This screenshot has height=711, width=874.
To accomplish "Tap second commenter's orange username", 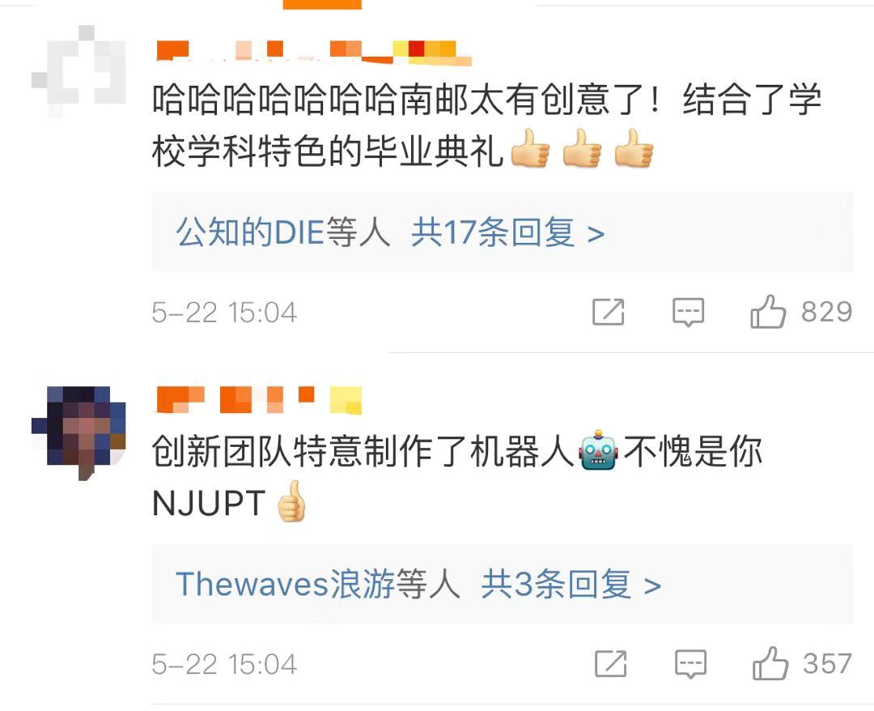I will click(x=258, y=400).
